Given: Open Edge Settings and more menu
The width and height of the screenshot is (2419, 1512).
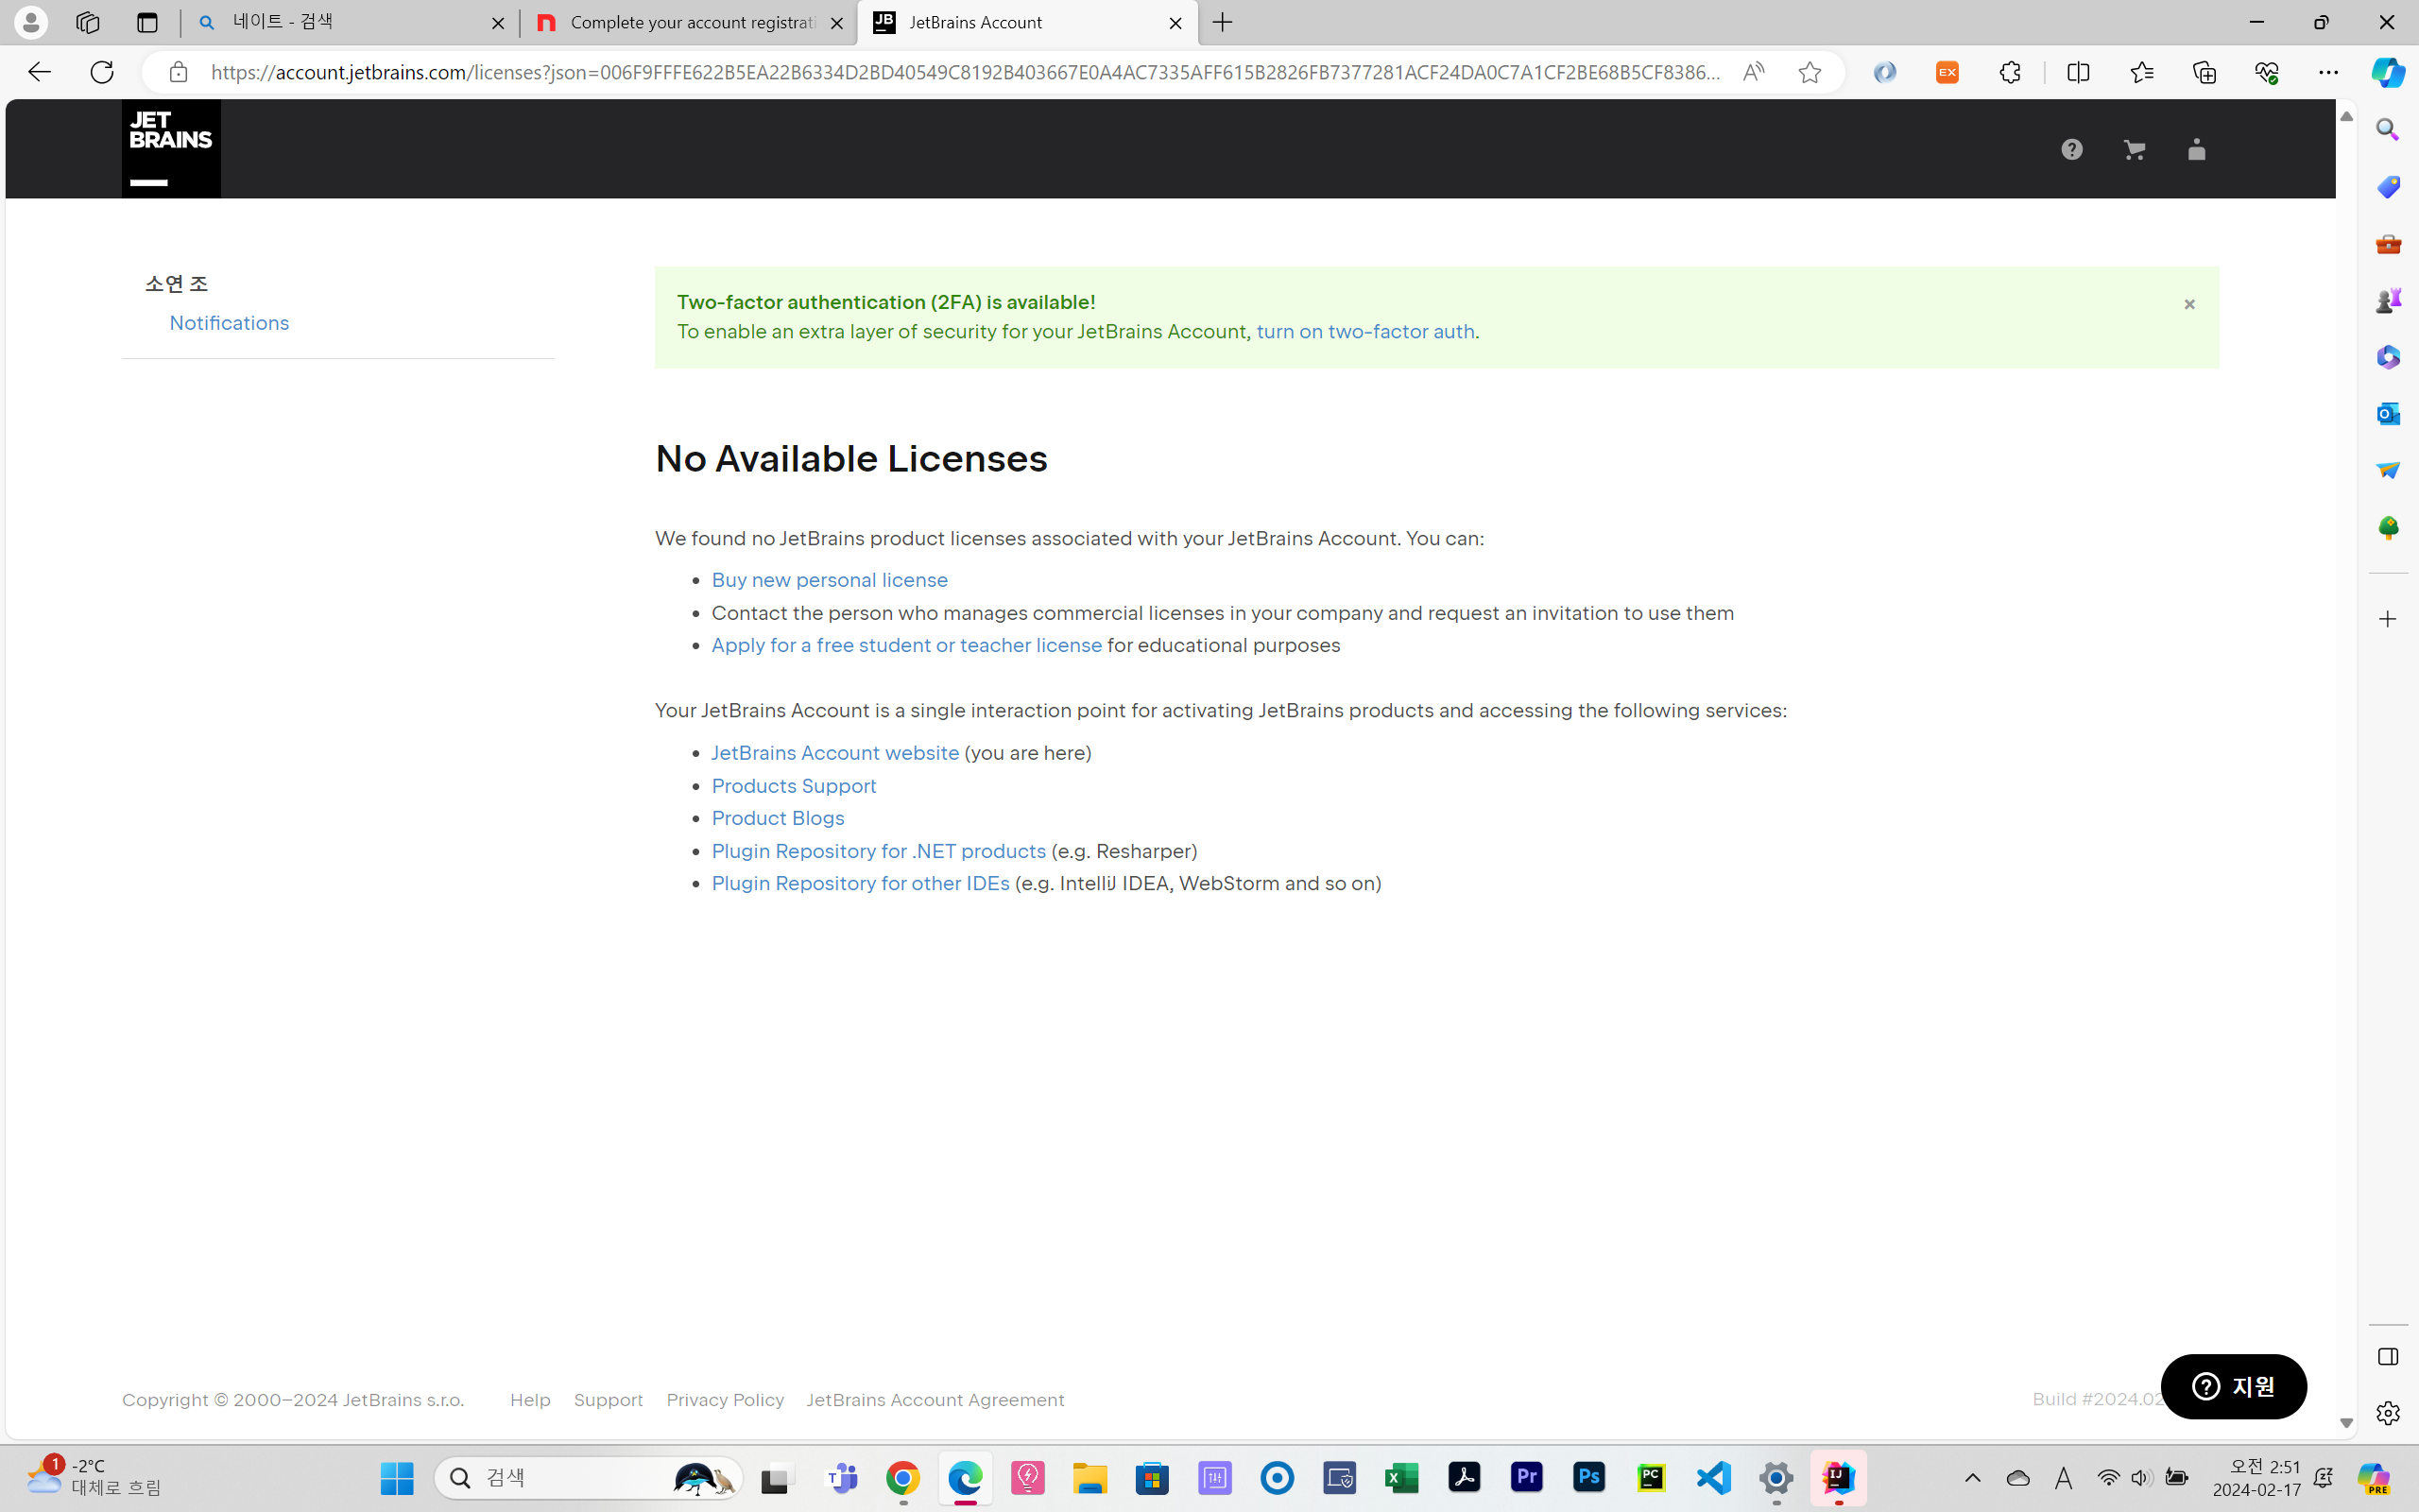Looking at the screenshot, I should pos(2328,72).
